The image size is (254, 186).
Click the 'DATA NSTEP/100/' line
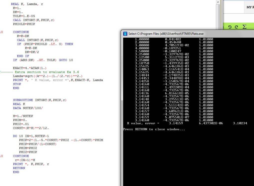coord(28,108)
